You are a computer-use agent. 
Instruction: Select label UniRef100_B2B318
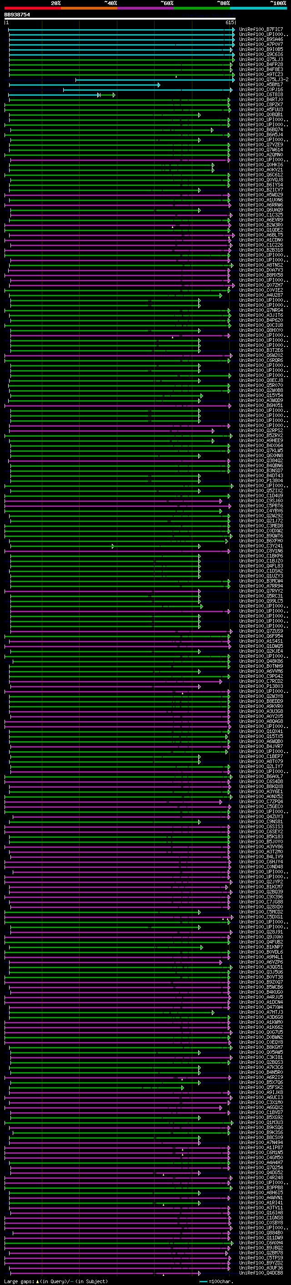(261, 250)
